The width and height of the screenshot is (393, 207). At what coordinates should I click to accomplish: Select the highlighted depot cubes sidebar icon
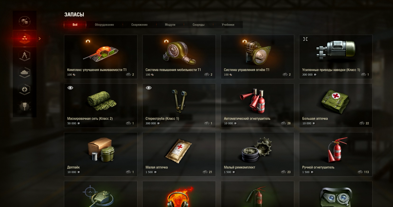click(25, 39)
